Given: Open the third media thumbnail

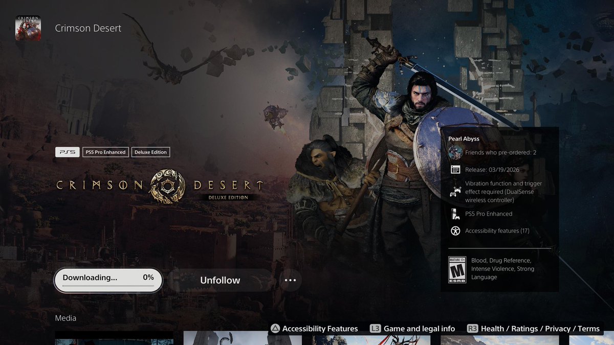Looking at the screenshot, I should [x=371, y=338].
